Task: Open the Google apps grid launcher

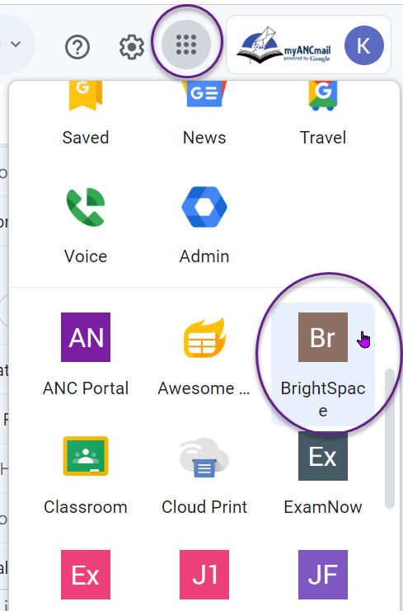Action: tap(186, 45)
